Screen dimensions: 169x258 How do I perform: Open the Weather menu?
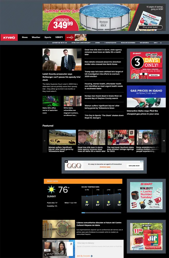coord(36,37)
